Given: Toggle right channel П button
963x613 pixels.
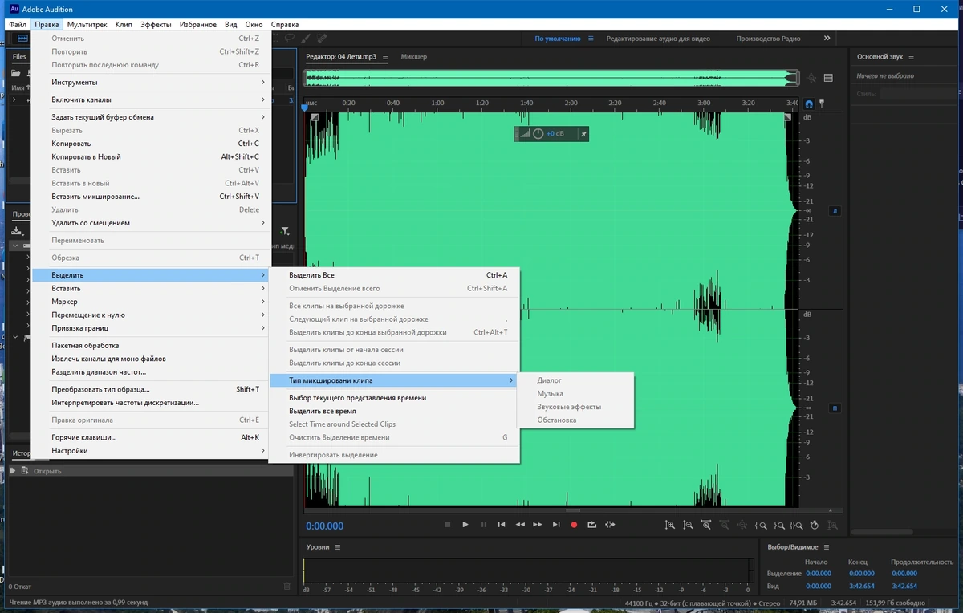Looking at the screenshot, I should pos(835,408).
